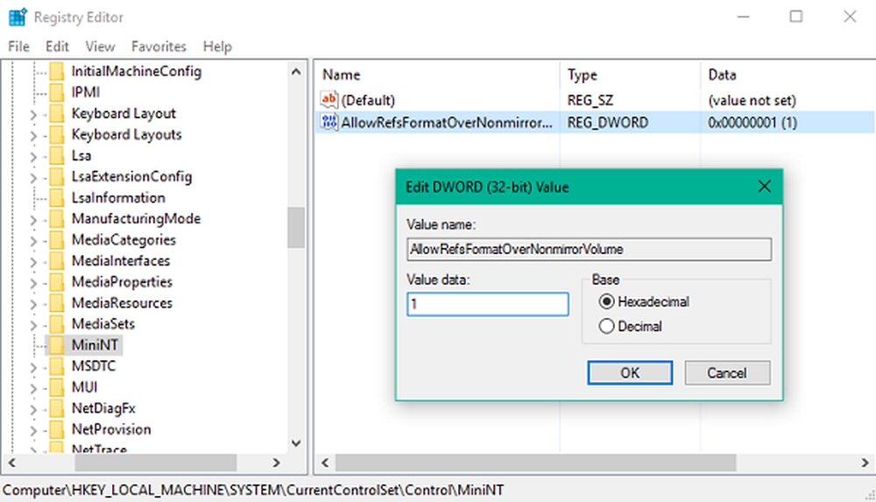The width and height of the screenshot is (876, 502).
Task: Click the (Default) string value icon
Action: (x=329, y=101)
